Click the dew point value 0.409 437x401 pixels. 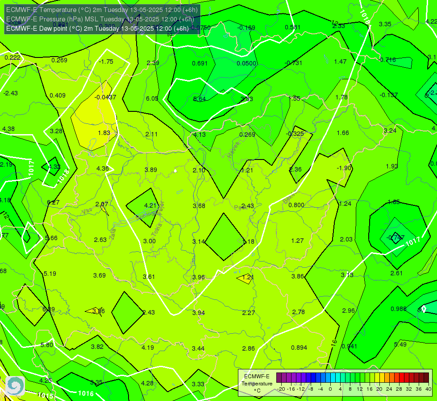tap(58, 95)
